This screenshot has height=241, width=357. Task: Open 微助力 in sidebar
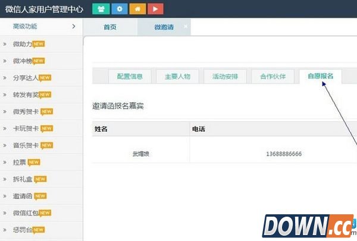23,44
